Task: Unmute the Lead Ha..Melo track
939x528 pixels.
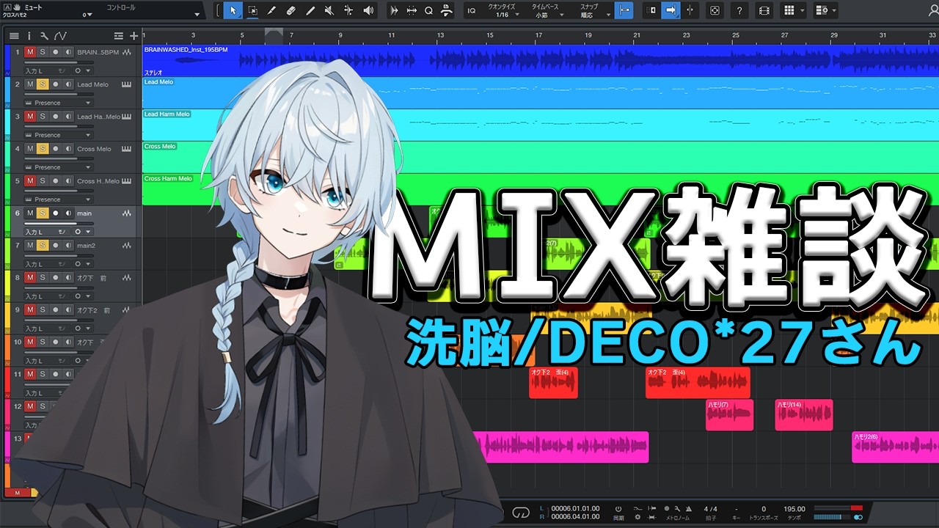Action: 30,117
